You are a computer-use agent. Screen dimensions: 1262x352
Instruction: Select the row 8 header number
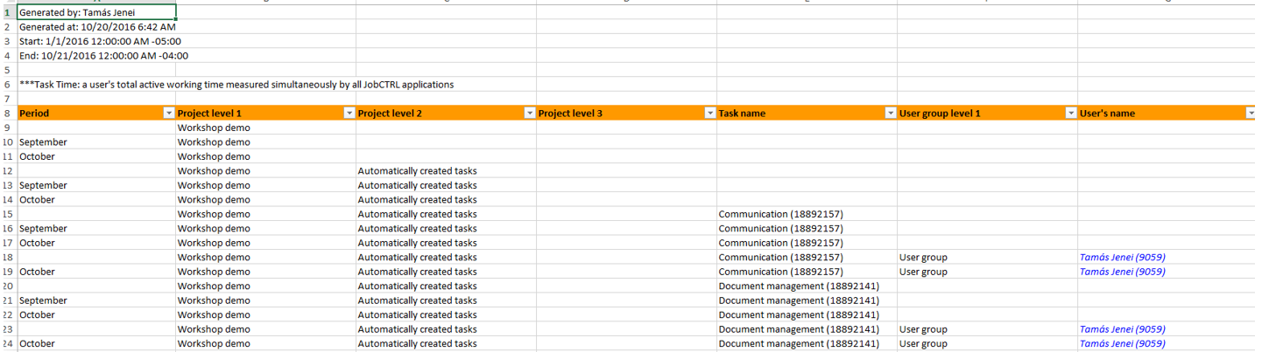coord(7,114)
